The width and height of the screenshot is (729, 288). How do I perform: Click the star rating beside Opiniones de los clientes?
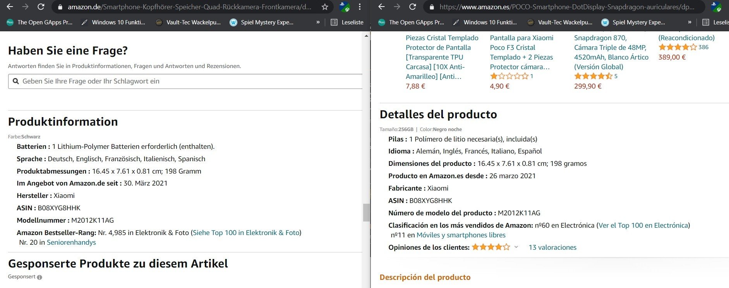(x=491, y=247)
